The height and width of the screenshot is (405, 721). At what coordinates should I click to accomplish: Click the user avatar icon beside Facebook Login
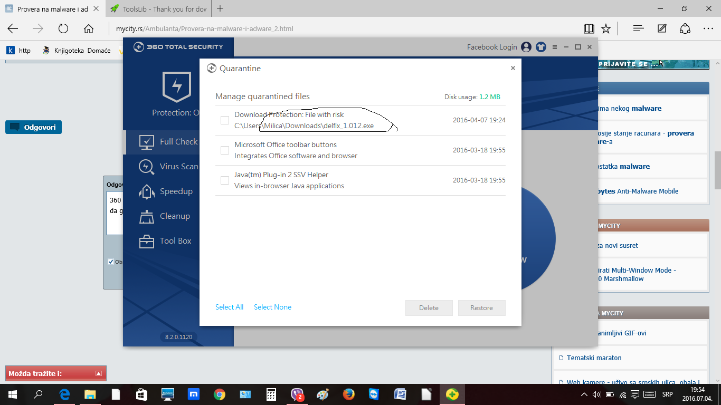pos(526,47)
